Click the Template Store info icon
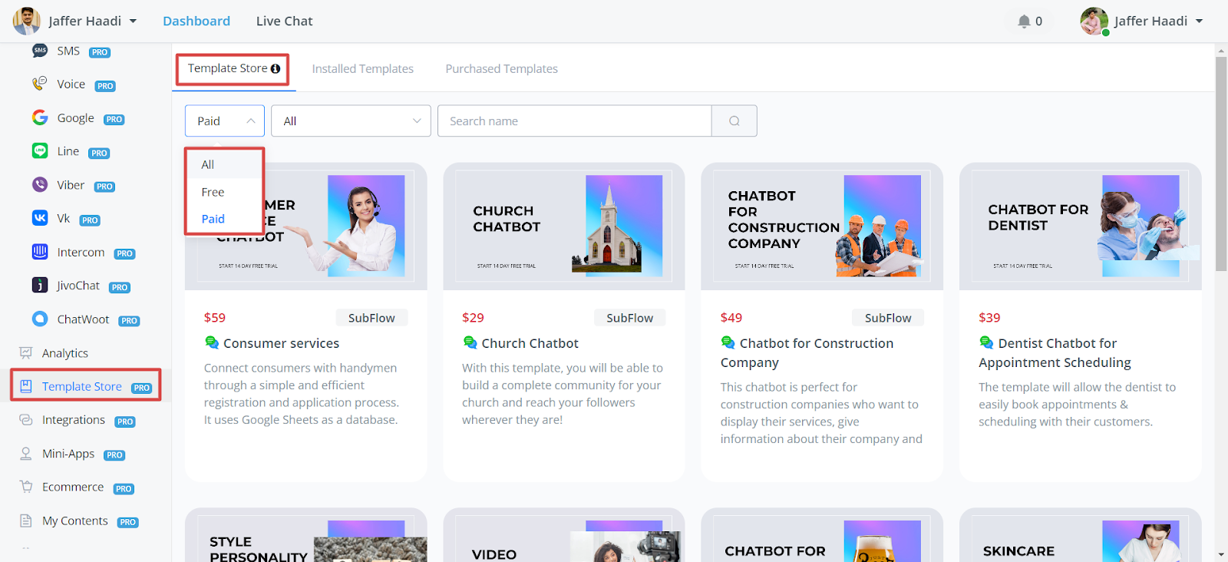 [x=276, y=69]
